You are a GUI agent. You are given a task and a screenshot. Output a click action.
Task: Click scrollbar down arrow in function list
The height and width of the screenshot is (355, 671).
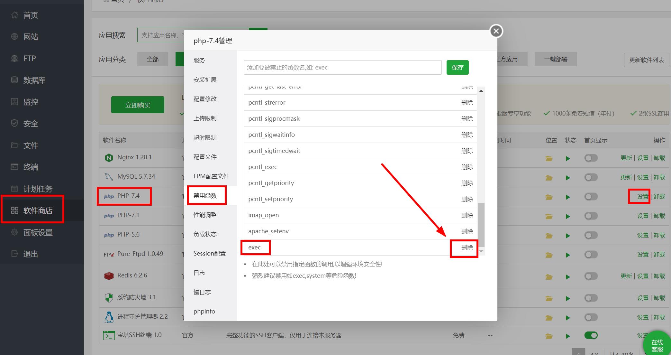pos(481,251)
